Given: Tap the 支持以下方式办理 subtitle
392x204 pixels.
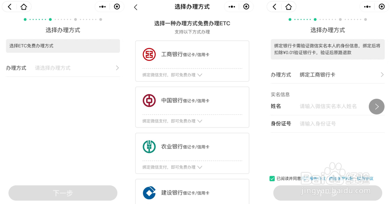Looking at the screenshot, I should tap(192, 32).
